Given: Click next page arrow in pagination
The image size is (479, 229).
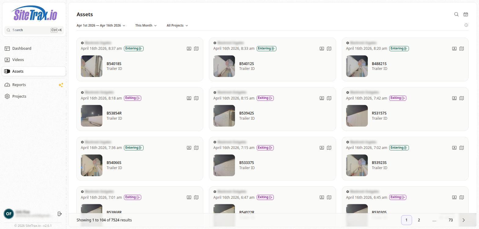Looking at the screenshot, I should 463,220.
